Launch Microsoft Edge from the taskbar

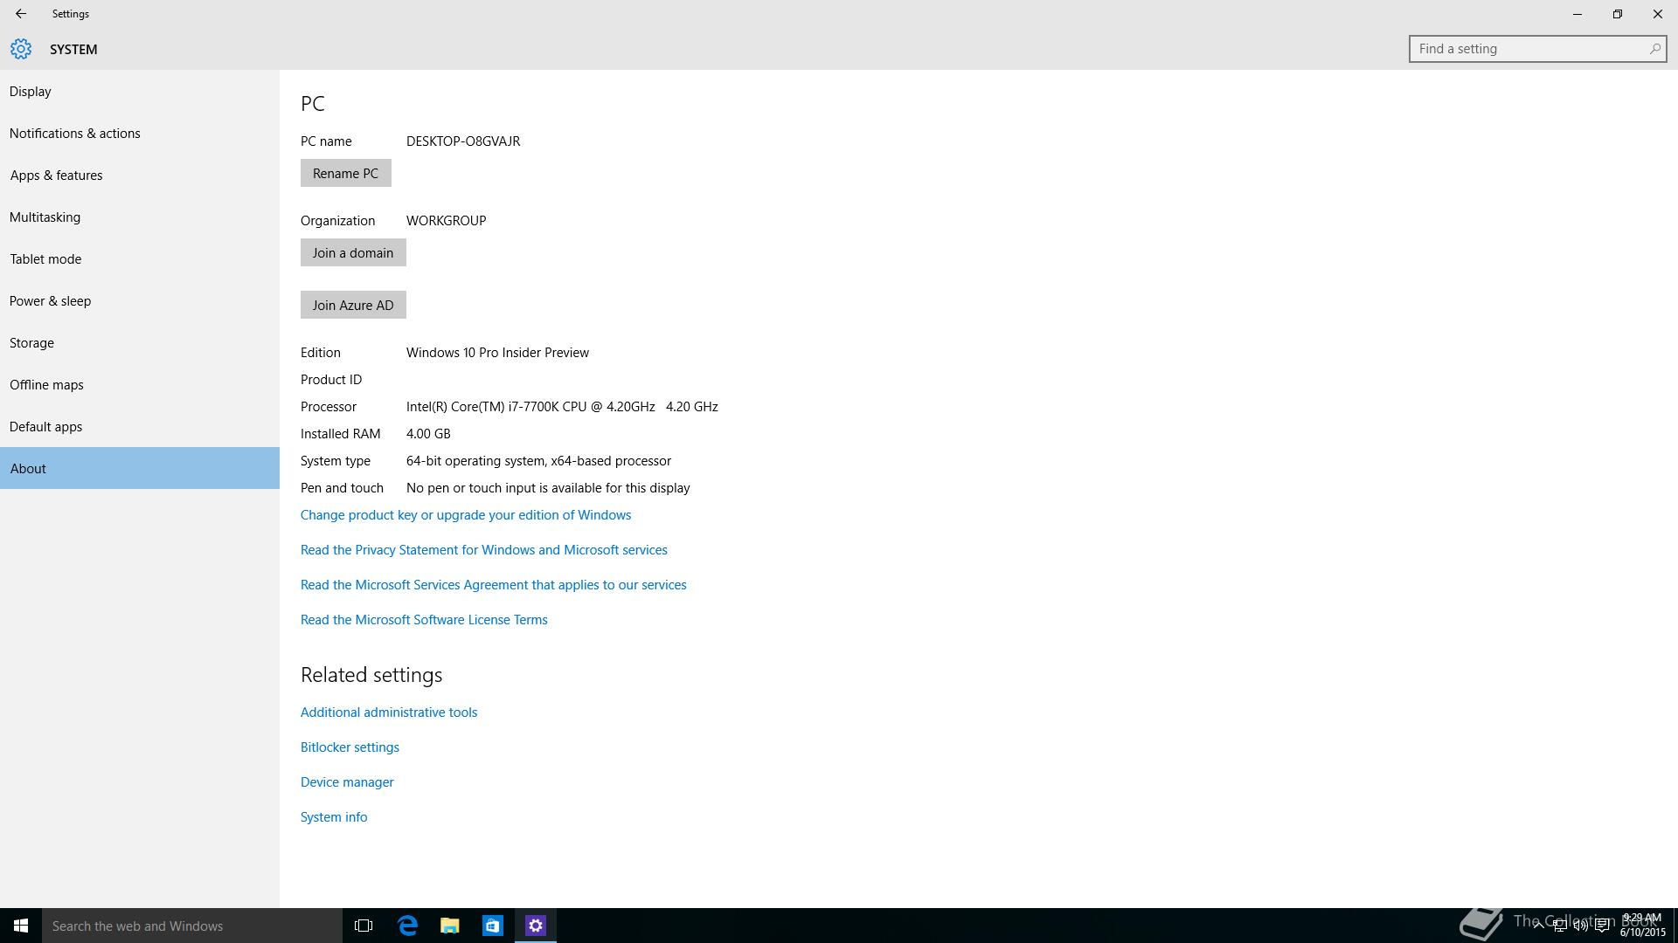tap(407, 926)
